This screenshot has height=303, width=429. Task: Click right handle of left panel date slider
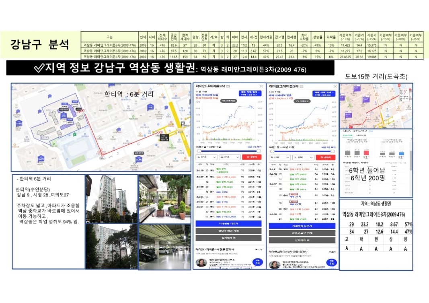(x=259, y=151)
